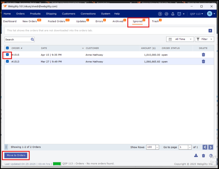Expand the Filter dropdown
The image size is (219, 169).
coord(204,39)
